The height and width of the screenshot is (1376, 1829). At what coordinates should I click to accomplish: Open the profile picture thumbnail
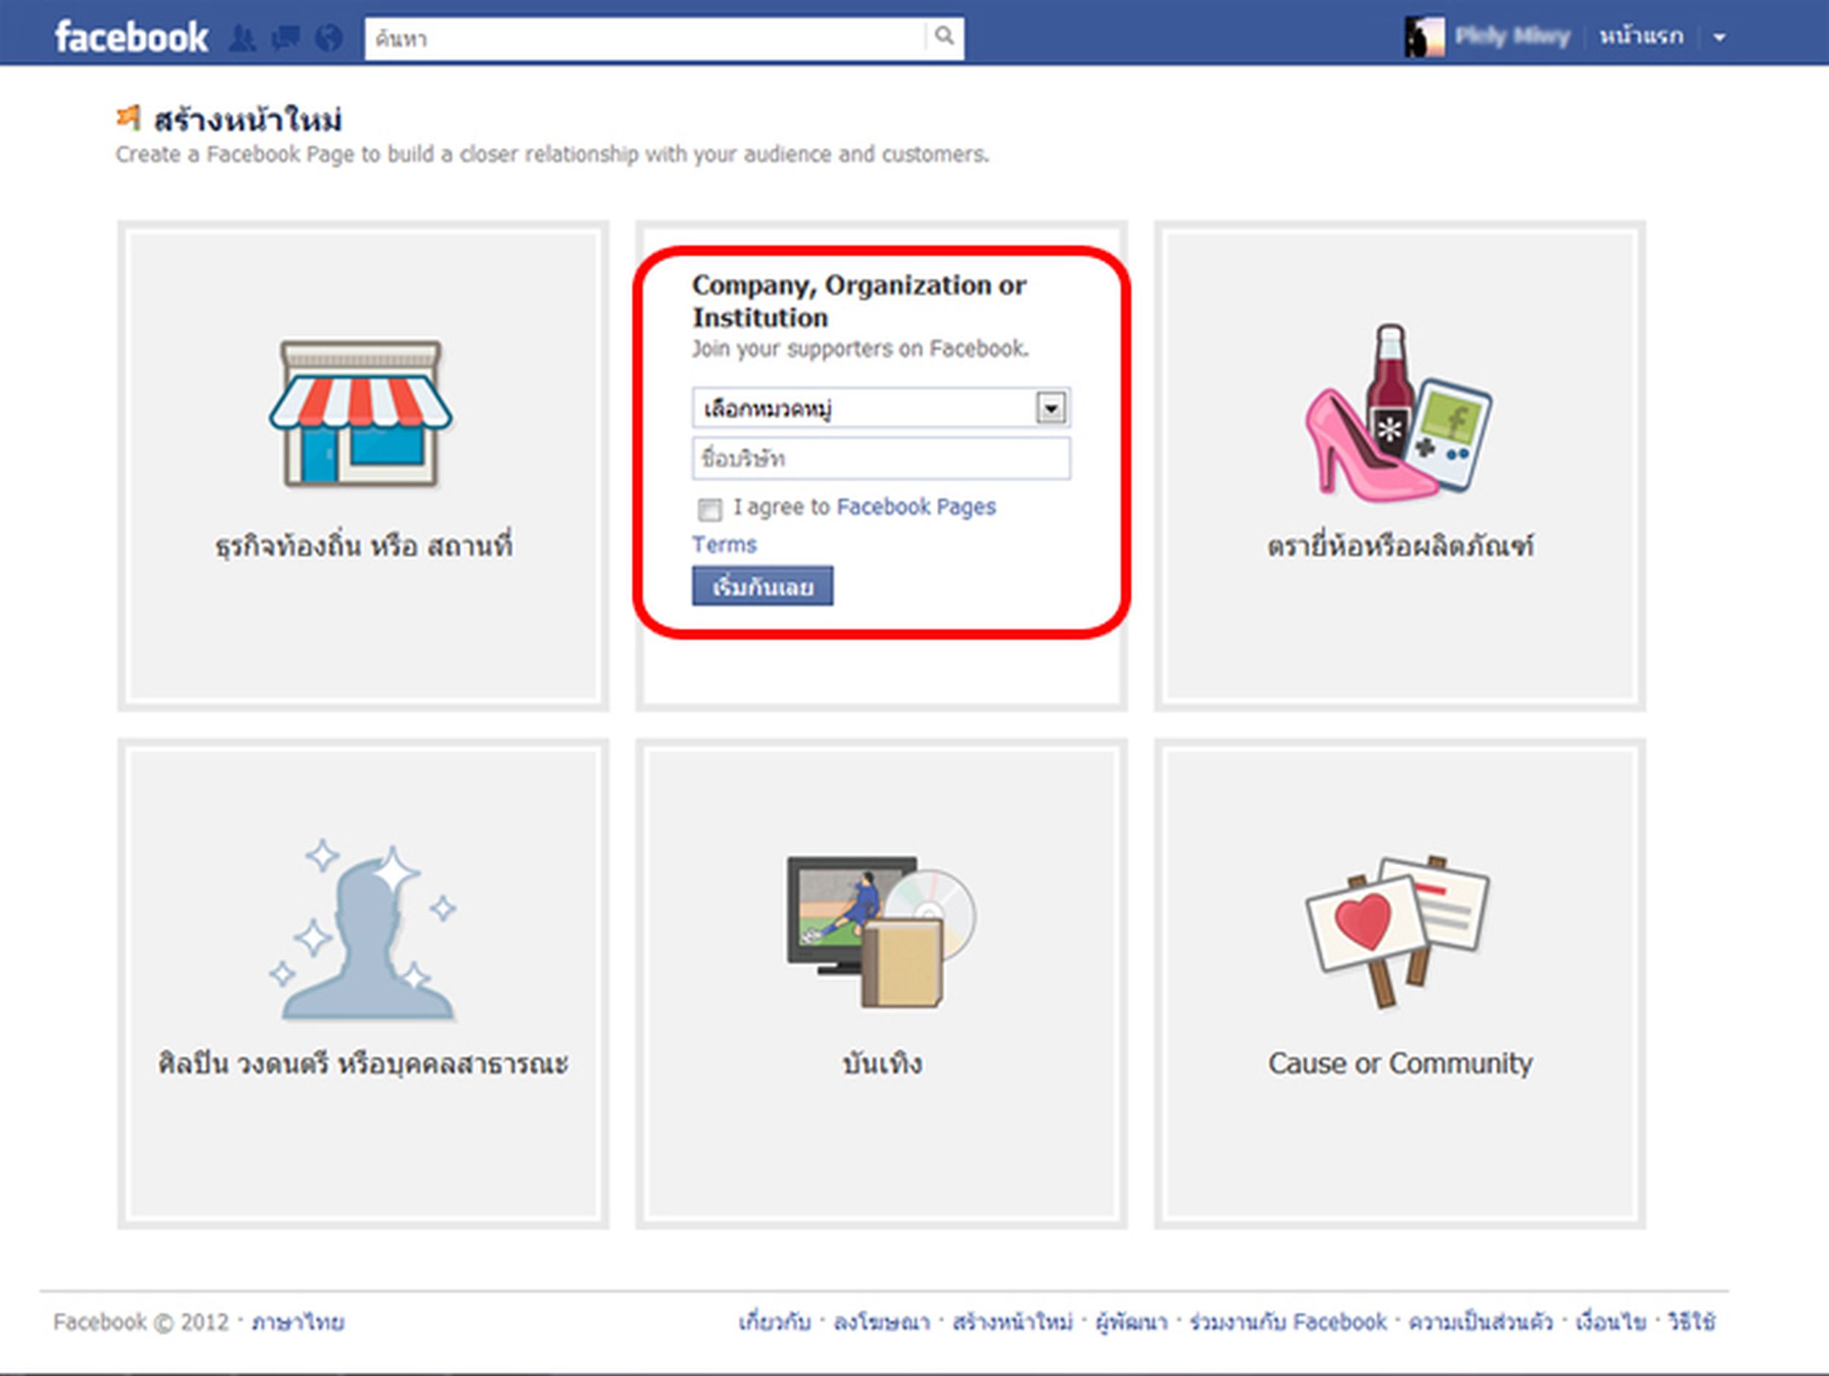pos(1424,37)
